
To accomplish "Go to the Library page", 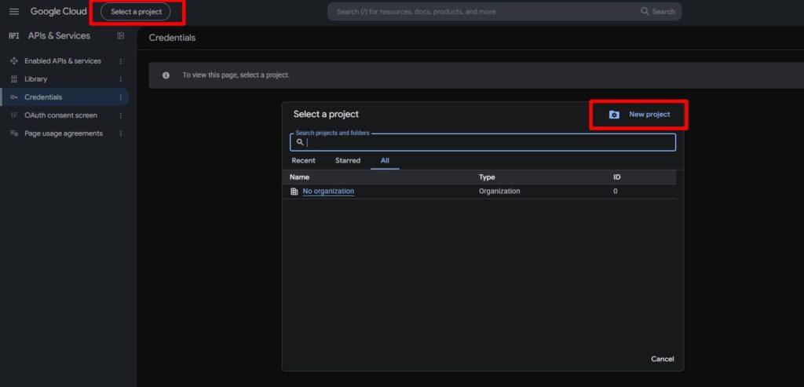I will 36,79.
